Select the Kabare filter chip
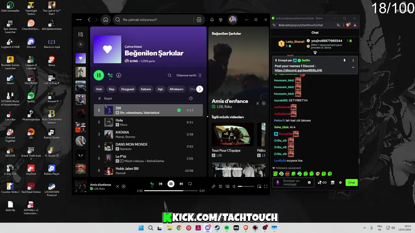 pyautogui.click(x=146, y=89)
